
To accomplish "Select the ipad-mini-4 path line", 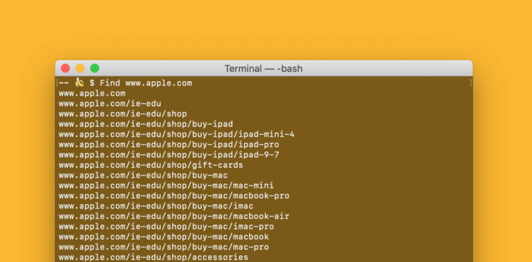I will 176,134.
